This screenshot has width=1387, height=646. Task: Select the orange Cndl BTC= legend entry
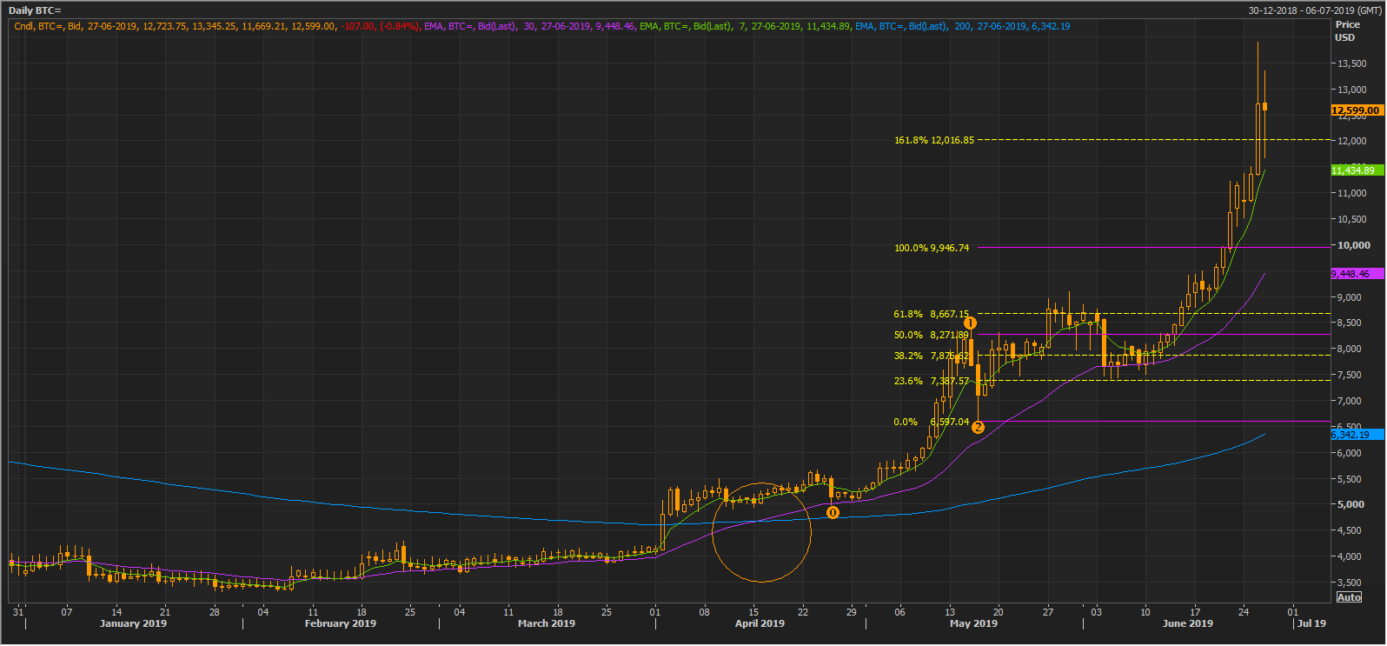(x=217, y=26)
